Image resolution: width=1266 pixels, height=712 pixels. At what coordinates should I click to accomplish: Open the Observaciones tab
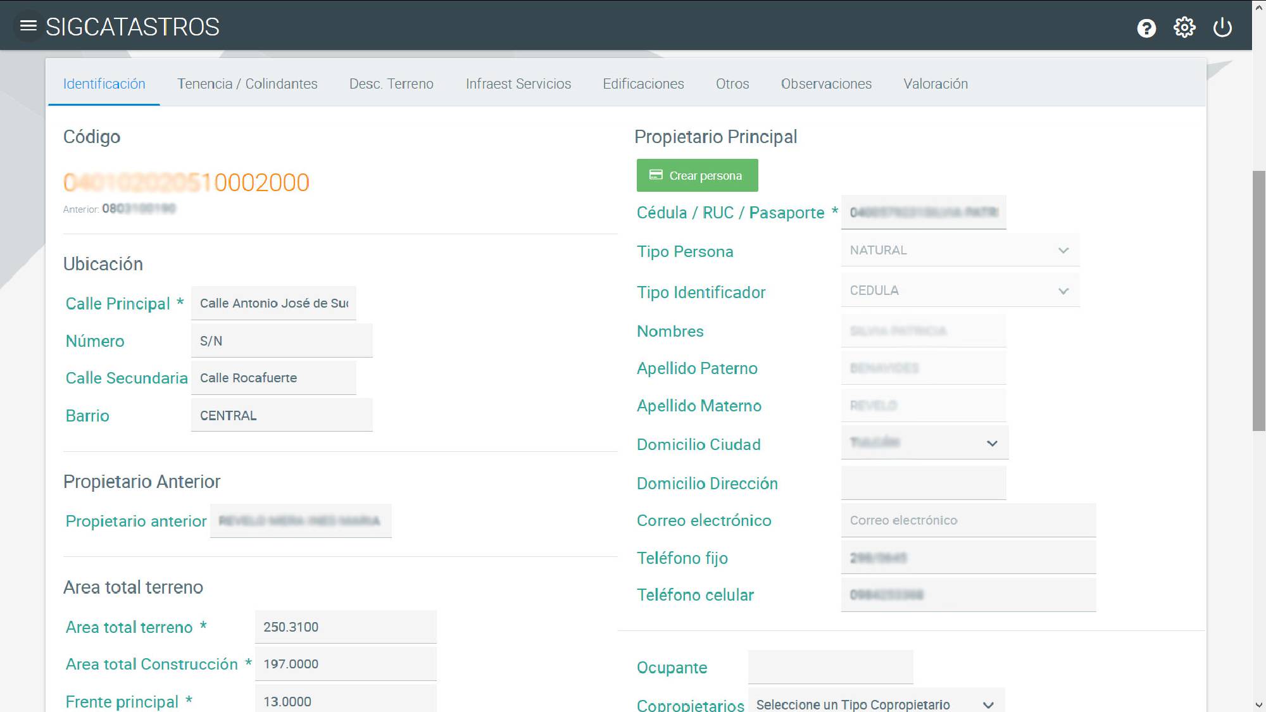[x=826, y=84]
